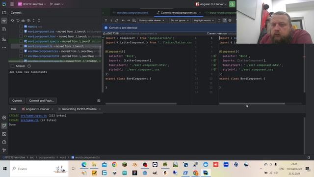Open the Problems sidebar icon

[x=4, y=142]
